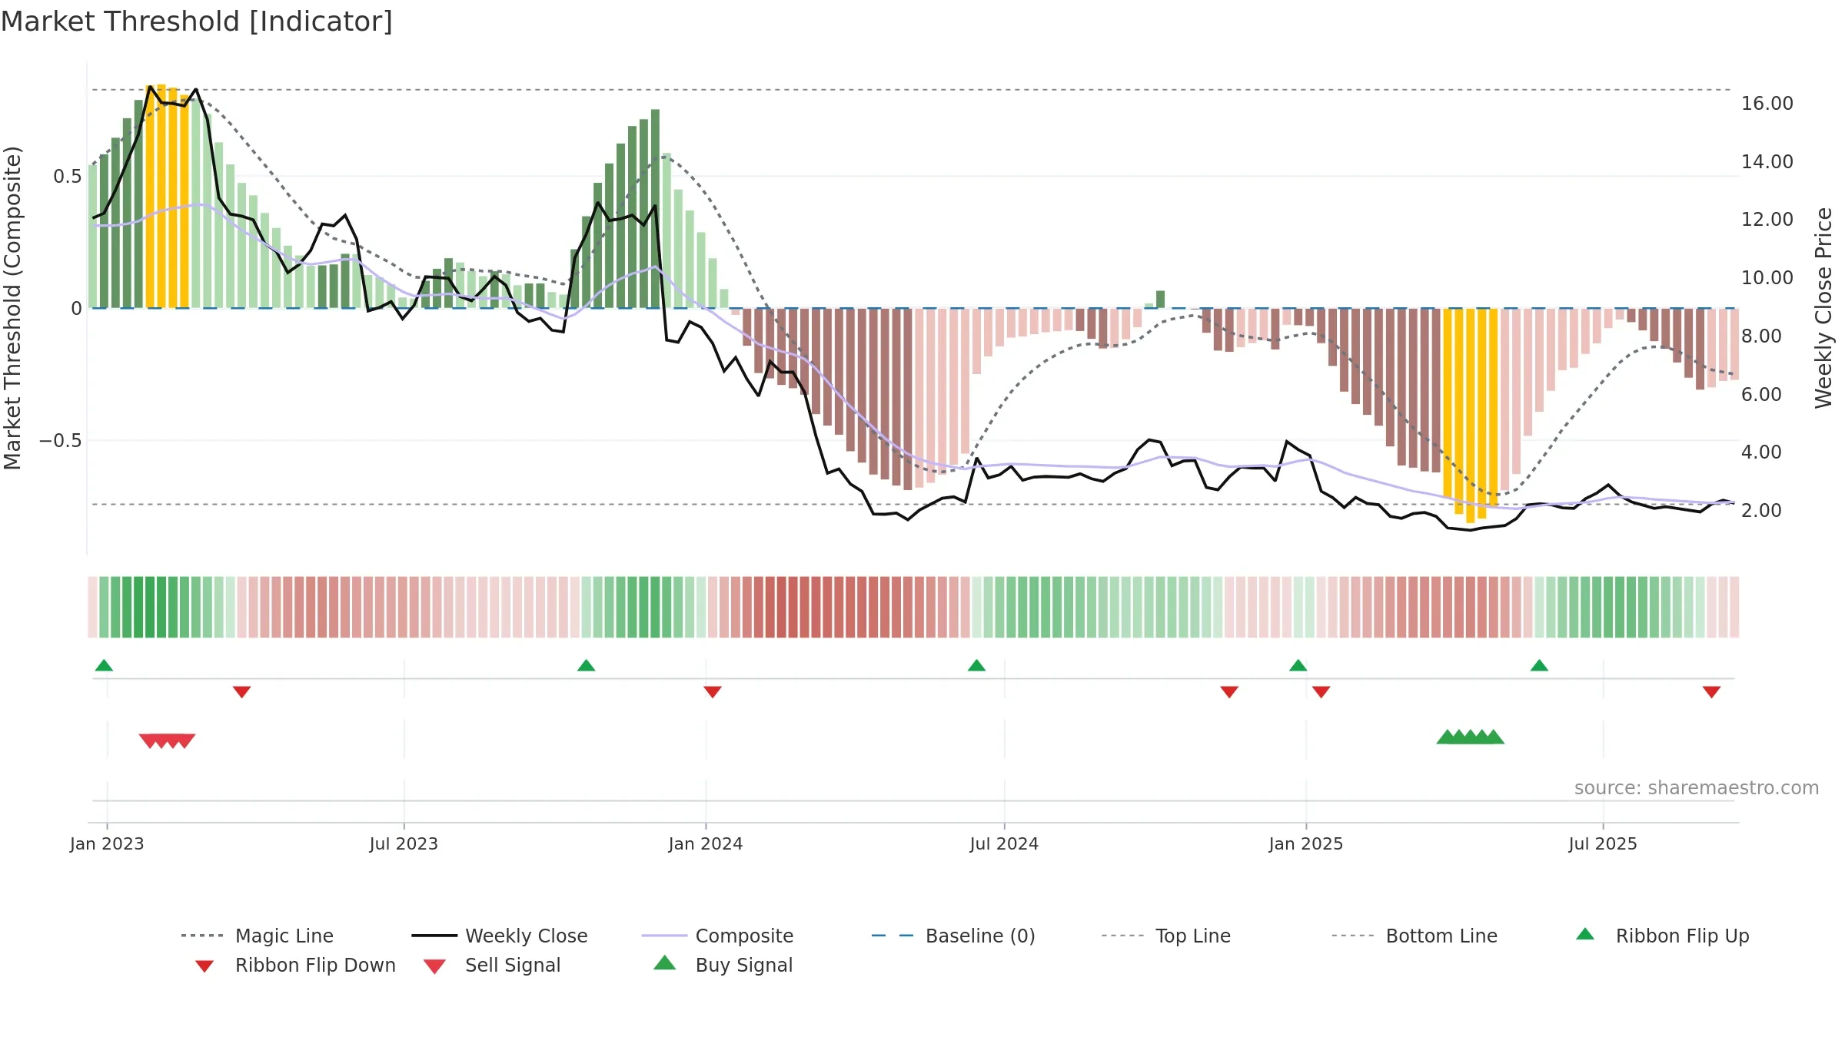Click the green ribbon segment in mid 2025
The width and height of the screenshot is (1845, 1037).
coord(1620,607)
